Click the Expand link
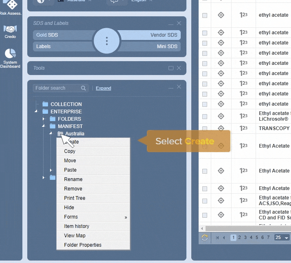The height and width of the screenshot is (263, 291). 103,88
